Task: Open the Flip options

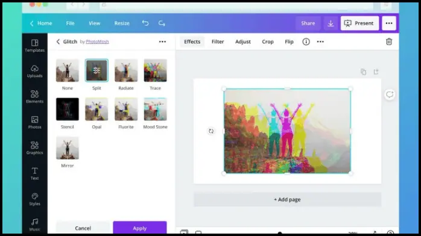Action: (289, 42)
